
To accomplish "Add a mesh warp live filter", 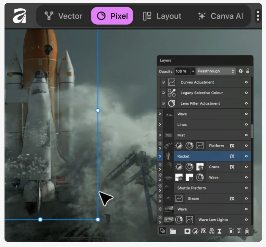I will [x=211, y=231].
